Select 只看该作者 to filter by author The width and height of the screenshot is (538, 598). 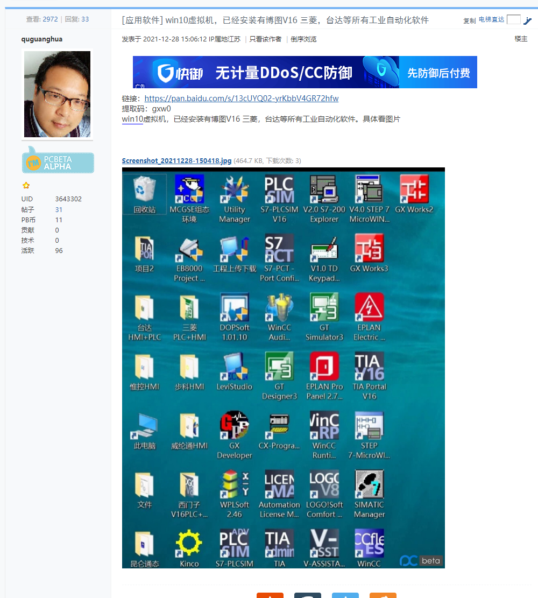tap(265, 39)
